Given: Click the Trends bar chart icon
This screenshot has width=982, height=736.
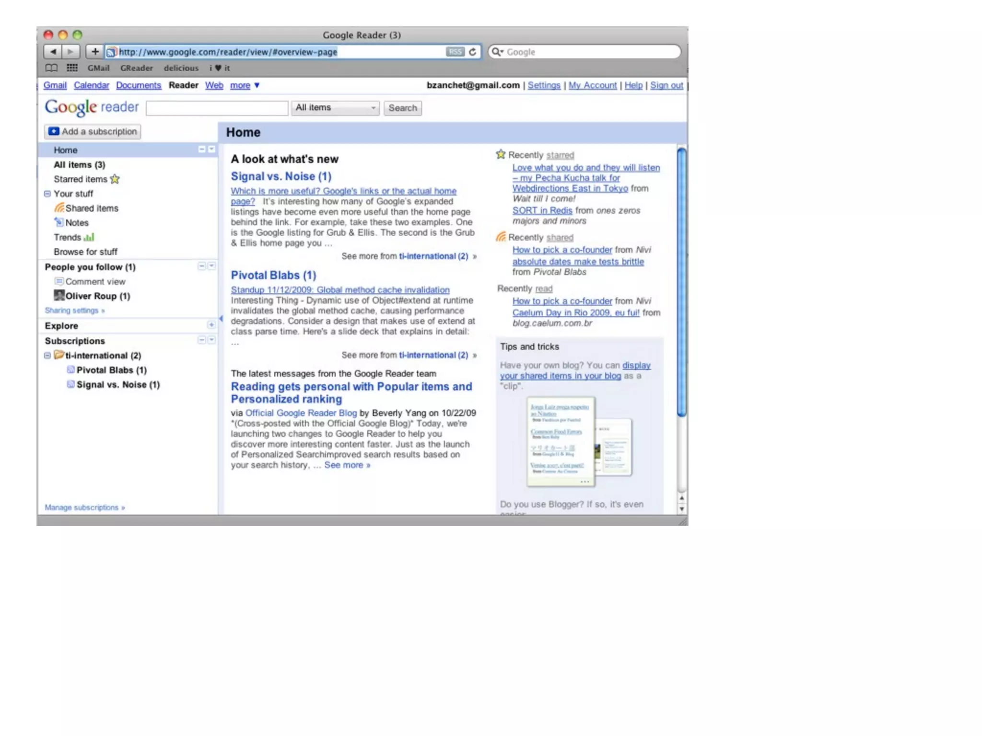Looking at the screenshot, I should (x=89, y=238).
